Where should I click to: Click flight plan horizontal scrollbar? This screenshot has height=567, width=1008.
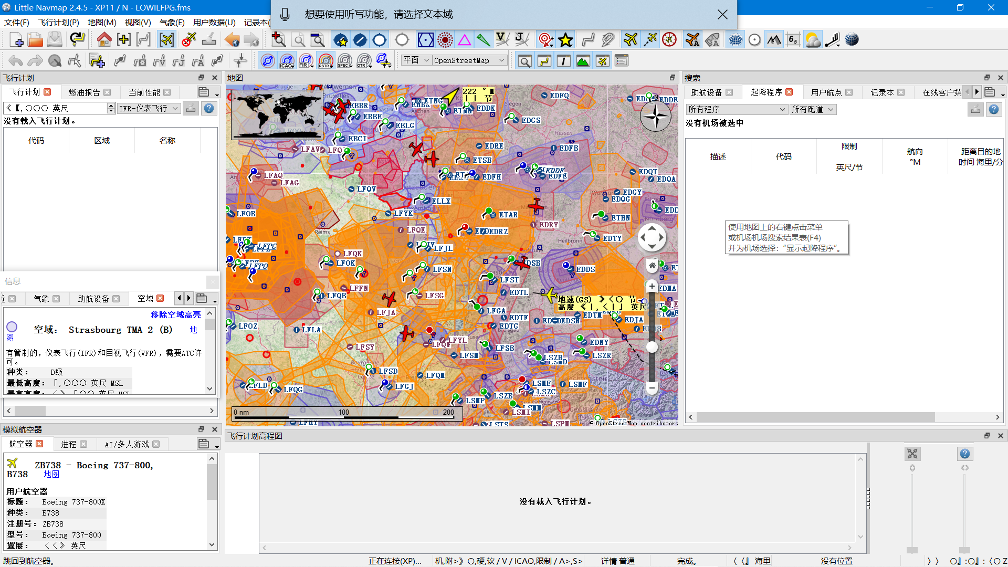[110, 411]
